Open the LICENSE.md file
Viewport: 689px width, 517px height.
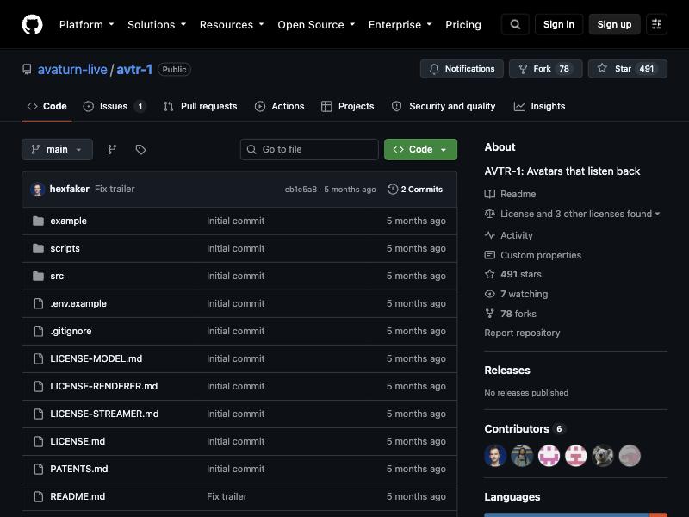(x=78, y=441)
